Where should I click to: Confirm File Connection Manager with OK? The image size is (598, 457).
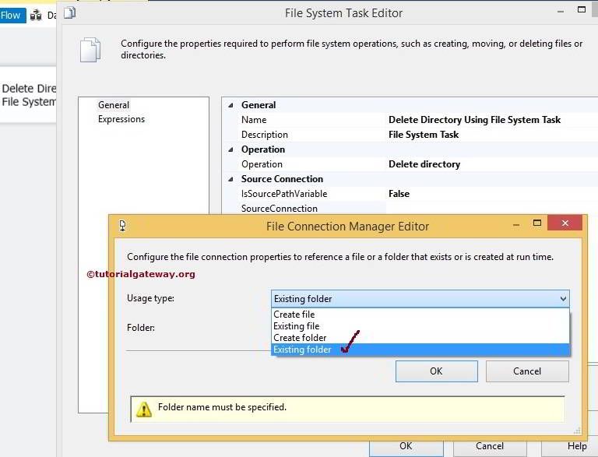click(x=436, y=371)
